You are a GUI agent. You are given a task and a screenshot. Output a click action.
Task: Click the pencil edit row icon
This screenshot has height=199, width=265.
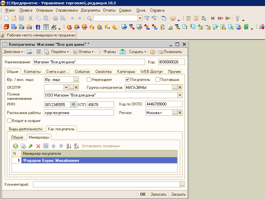point(31,146)
